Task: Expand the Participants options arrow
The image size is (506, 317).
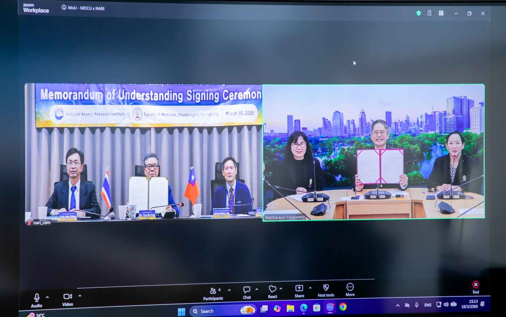Action: point(229,290)
